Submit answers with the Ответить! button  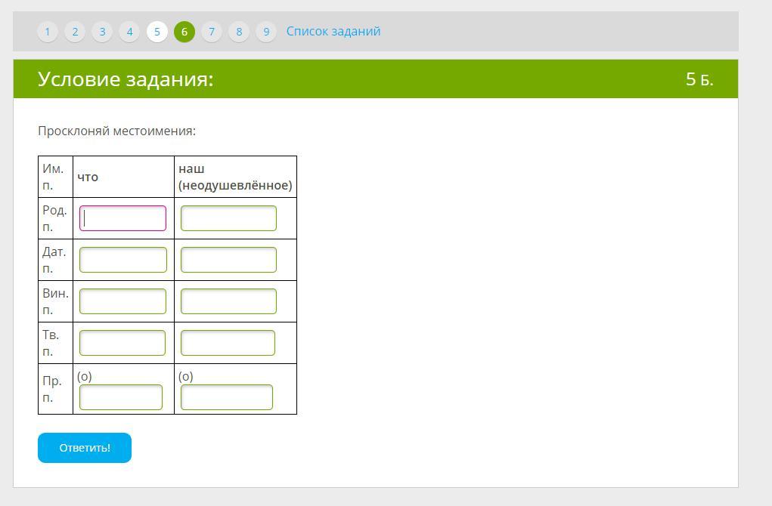[85, 448]
